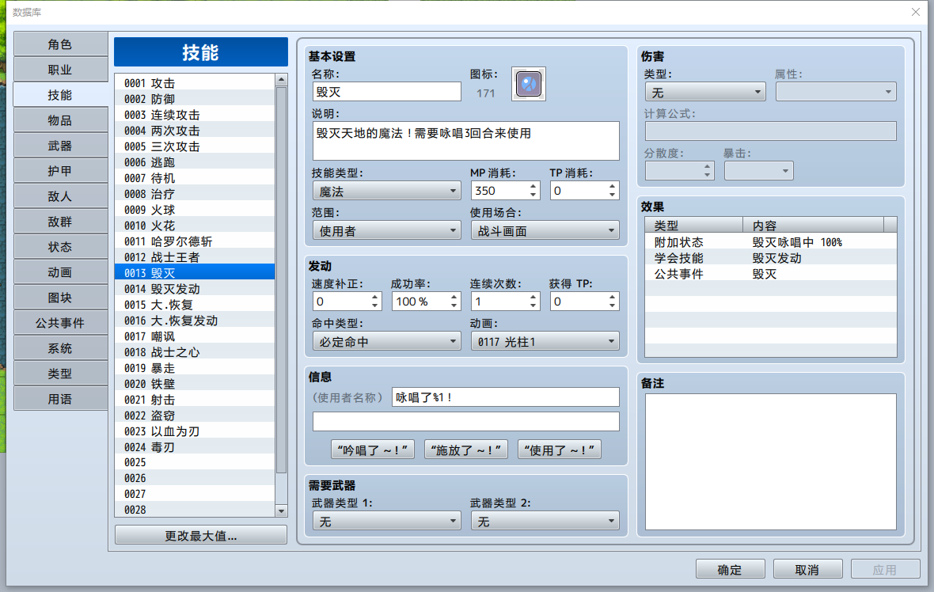Click the “使用了～！” message button
Viewport: 934px width, 592px height.
560,450
